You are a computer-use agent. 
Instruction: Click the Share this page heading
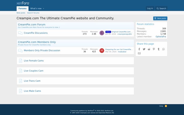[x=145, y=44]
